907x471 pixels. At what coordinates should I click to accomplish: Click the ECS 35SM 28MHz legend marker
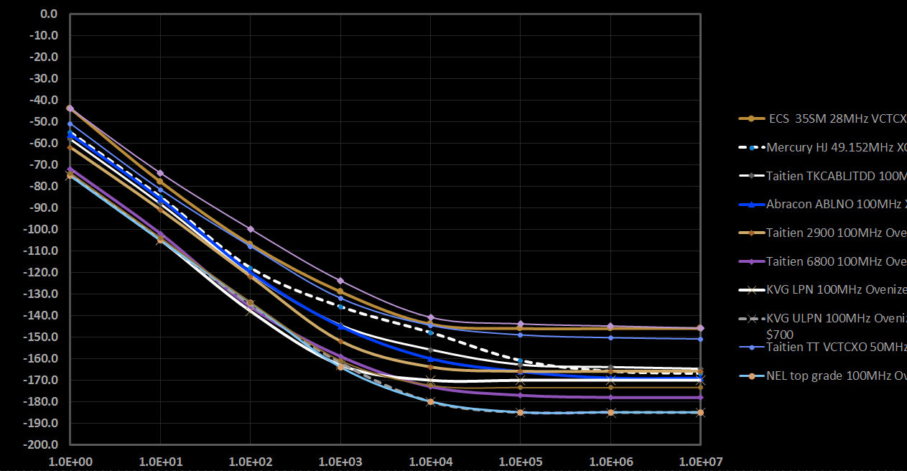[x=751, y=118]
